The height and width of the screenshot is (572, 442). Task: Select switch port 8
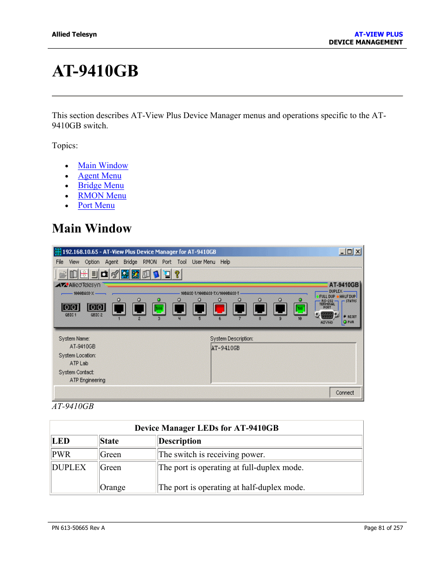pyautogui.click(x=260, y=309)
